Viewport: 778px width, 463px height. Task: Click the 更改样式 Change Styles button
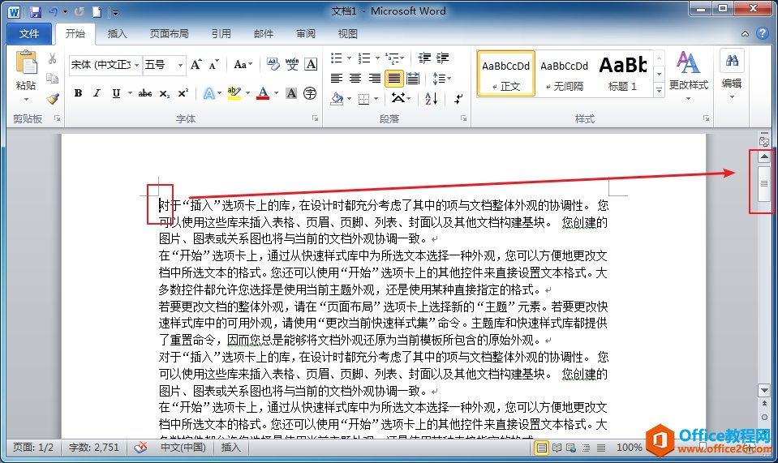pos(688,75)
